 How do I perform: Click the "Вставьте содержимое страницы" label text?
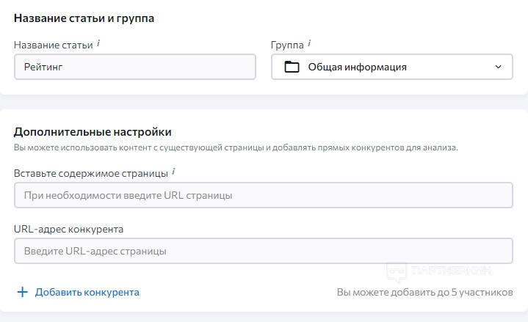click(x=90, y=173)
